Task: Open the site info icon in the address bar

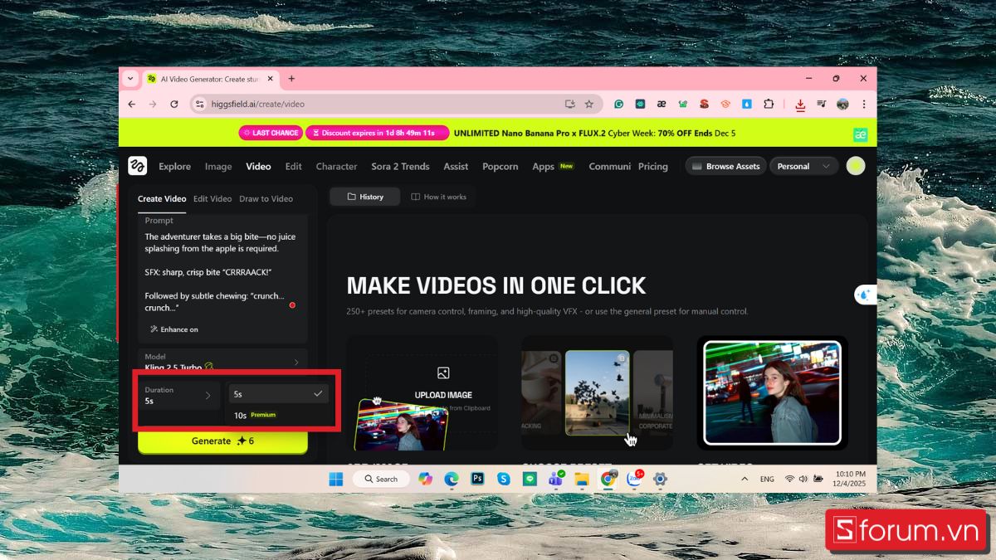Action: click(x=199, y=104)
